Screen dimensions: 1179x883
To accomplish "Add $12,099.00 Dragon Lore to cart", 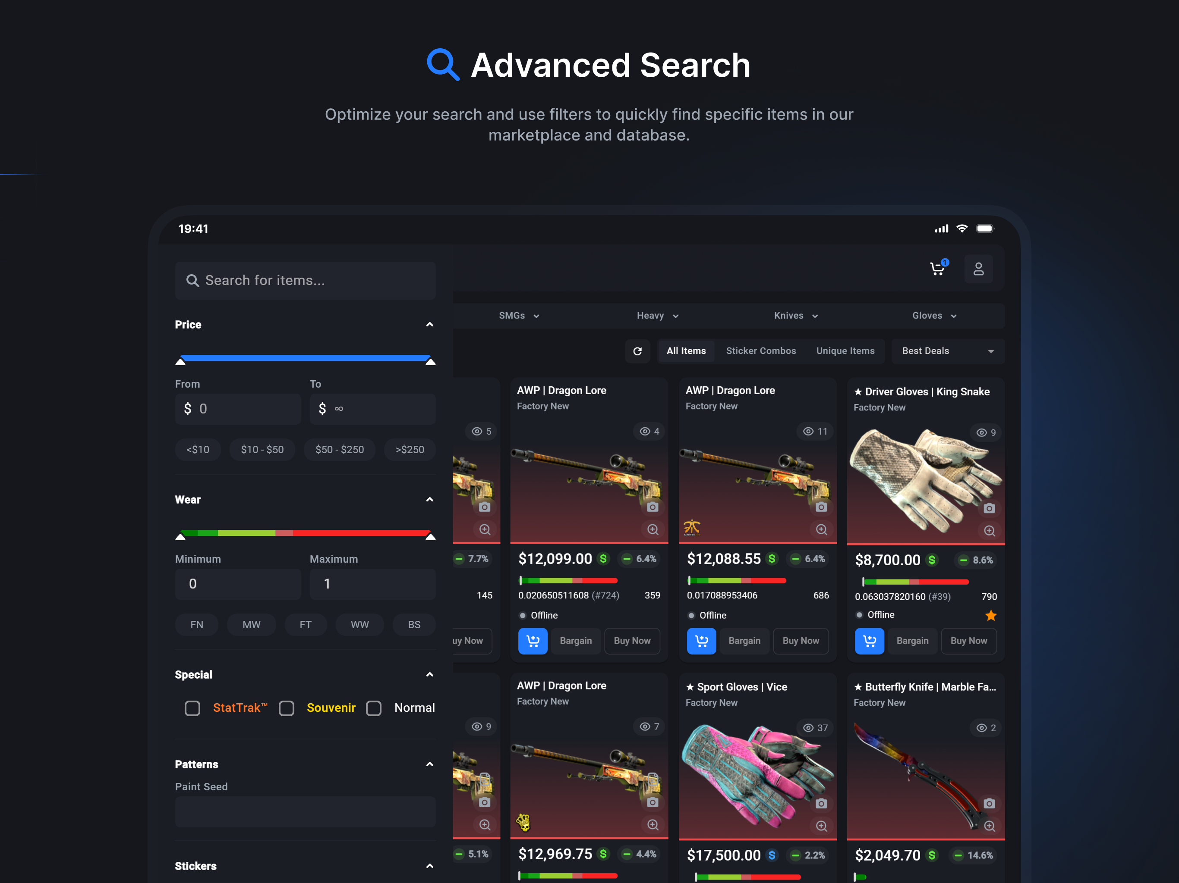I will pos(533,641).
